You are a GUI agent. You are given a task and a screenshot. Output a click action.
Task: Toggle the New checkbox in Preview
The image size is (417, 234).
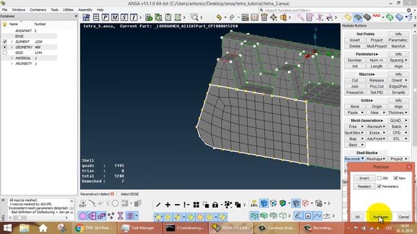[395, 178]
